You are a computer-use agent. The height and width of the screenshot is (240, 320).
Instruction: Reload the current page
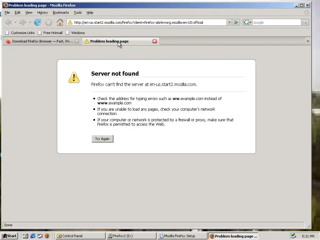[x=37, y=22]
